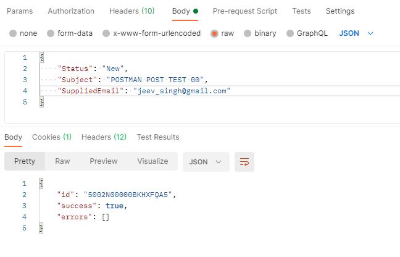Switch to the Params tab
This screenshot has width=400, height=257.
[20, 11]
